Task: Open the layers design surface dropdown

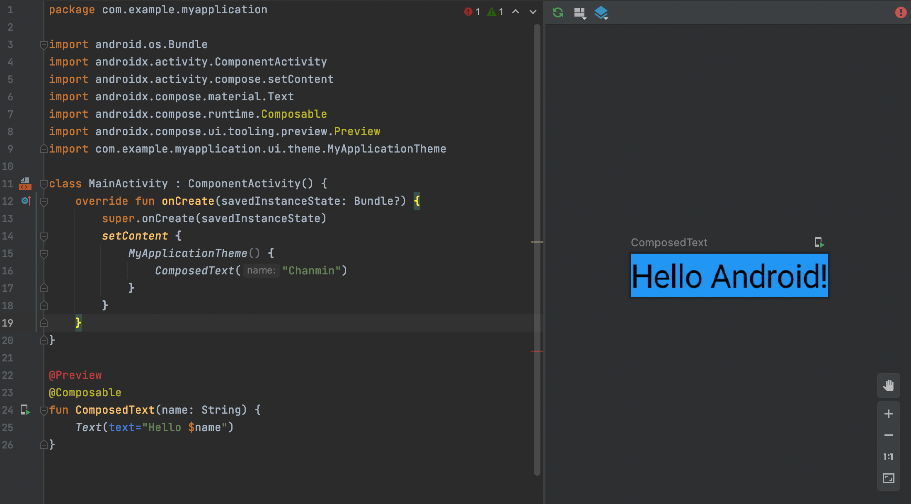Action: click(x=601, y=13)
